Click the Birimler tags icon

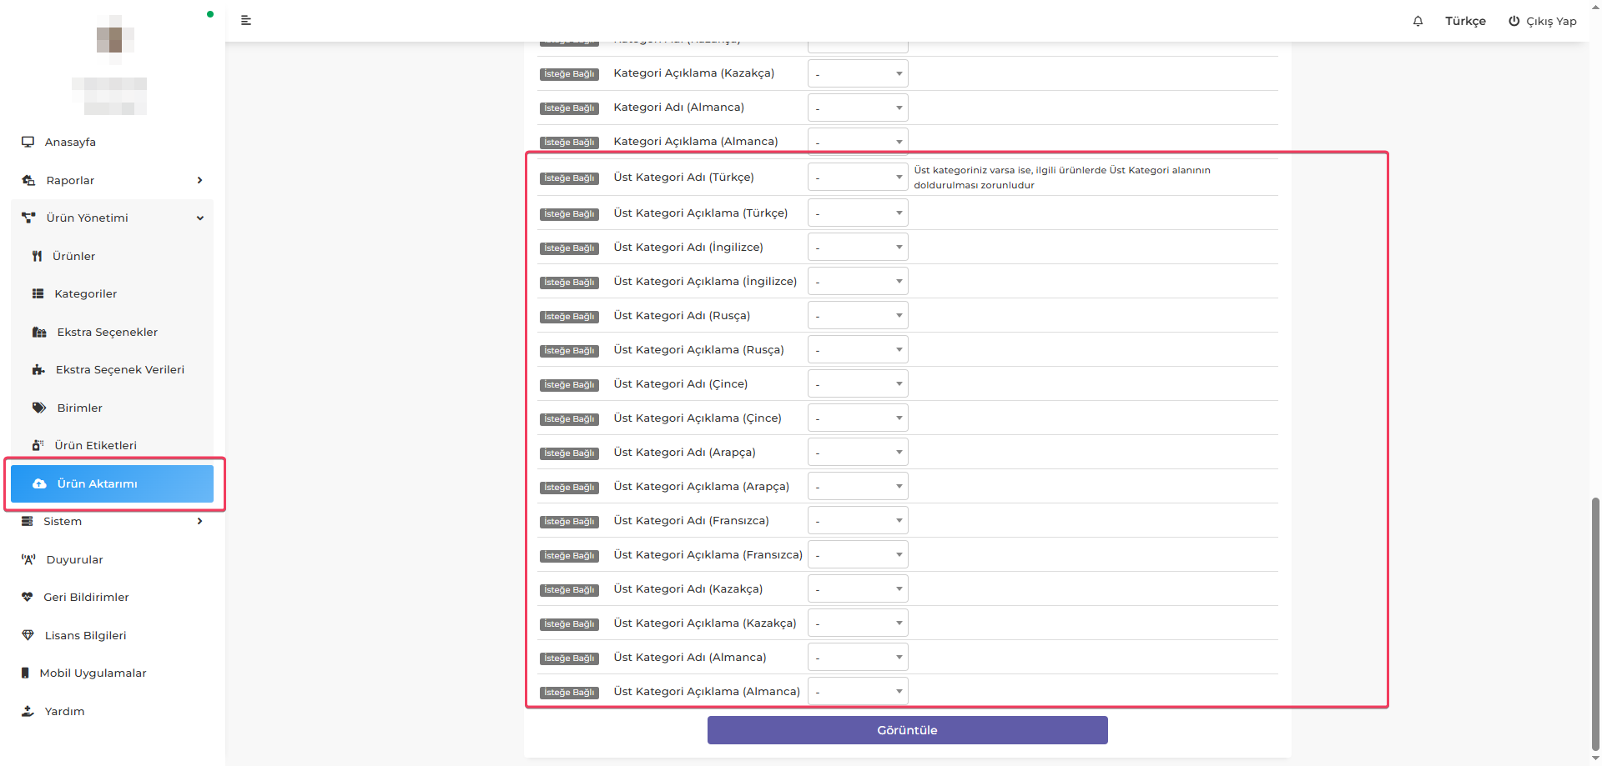point(39,408)
